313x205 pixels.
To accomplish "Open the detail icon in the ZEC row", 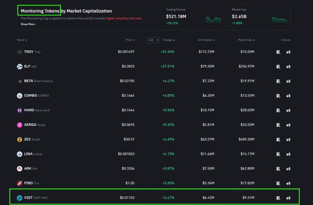I will 278,140.
